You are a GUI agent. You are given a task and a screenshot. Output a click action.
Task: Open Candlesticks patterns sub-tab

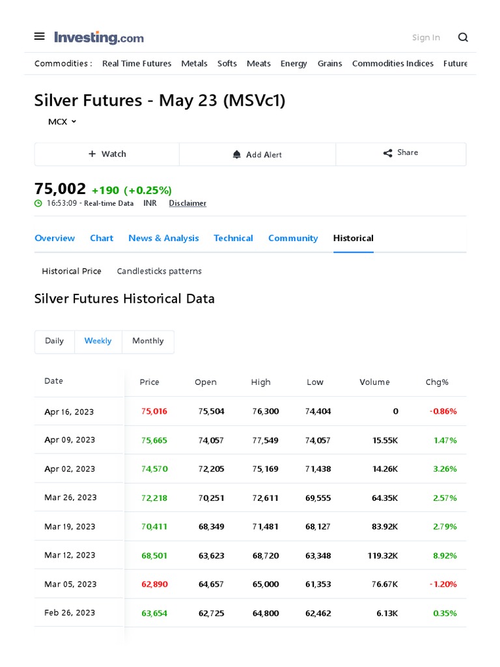159,272
